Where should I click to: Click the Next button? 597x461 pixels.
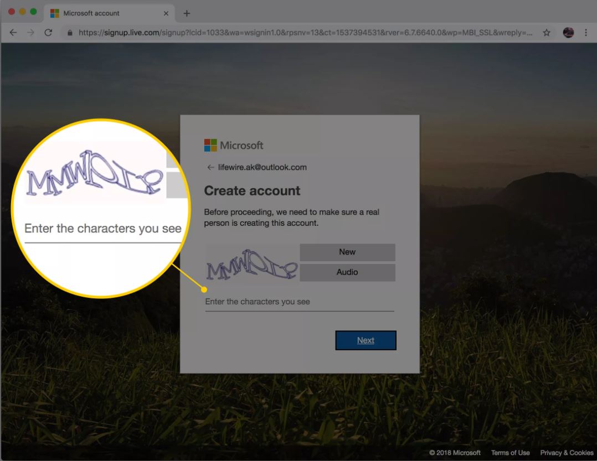click(366, 340)
